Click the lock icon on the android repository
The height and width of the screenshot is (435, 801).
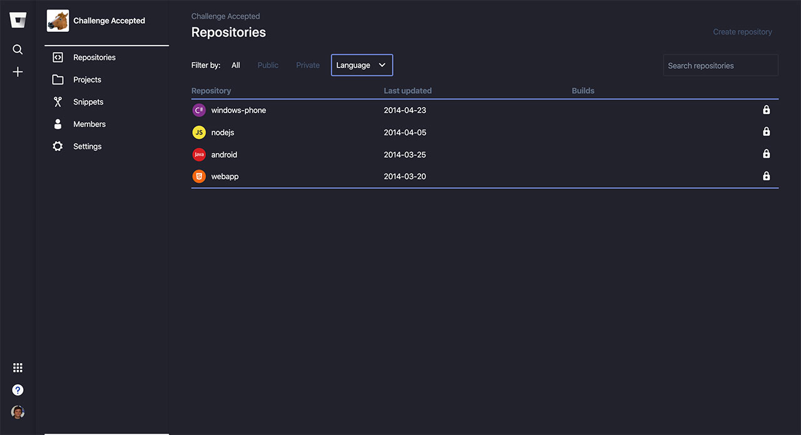(x=766, y=153)
